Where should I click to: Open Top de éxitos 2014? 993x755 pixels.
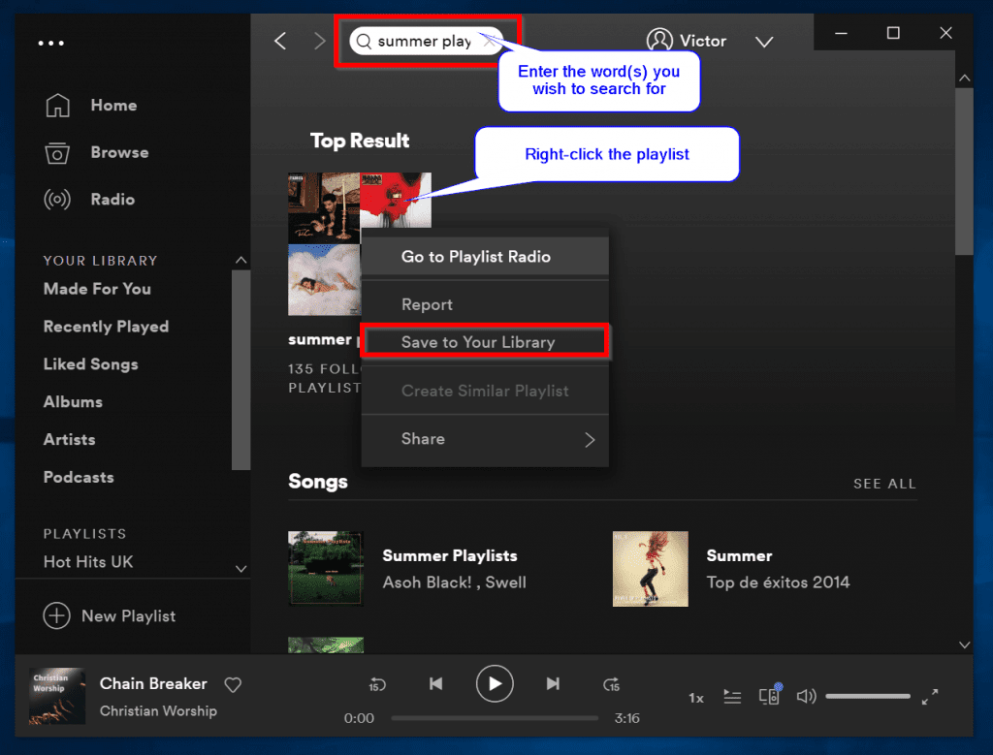(778, 582)
